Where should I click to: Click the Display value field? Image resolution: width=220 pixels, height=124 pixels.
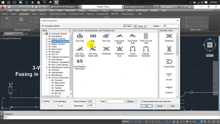171,26
